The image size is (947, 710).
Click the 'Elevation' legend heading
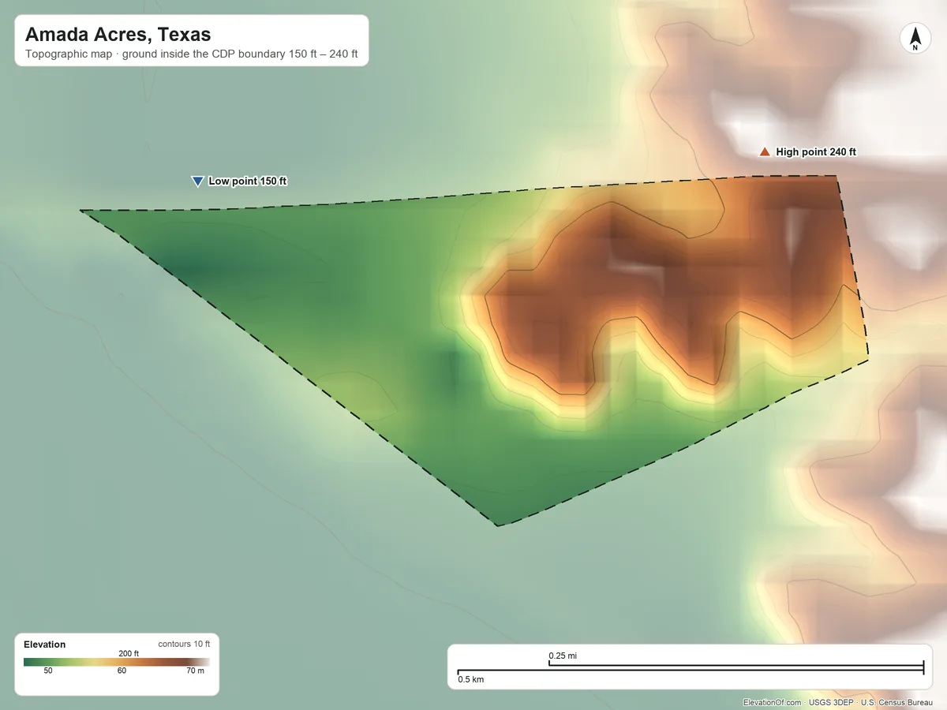[x=45, y=645]
